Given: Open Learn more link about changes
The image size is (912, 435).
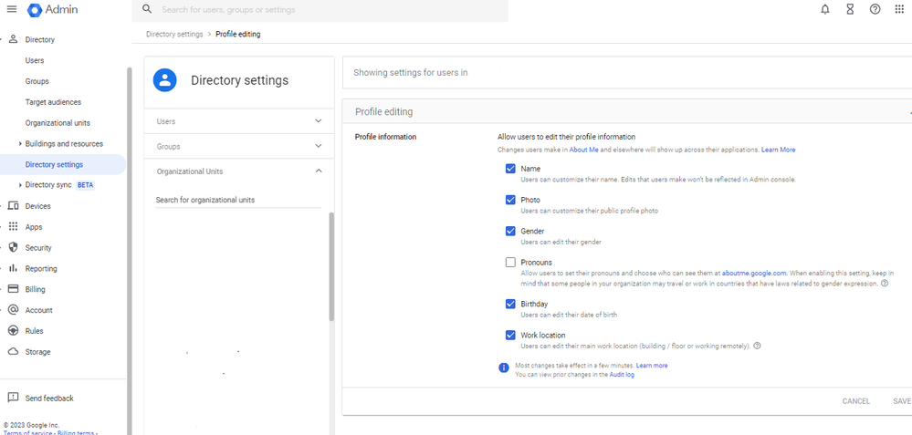Looking at the screenshot, I should 652,366.
